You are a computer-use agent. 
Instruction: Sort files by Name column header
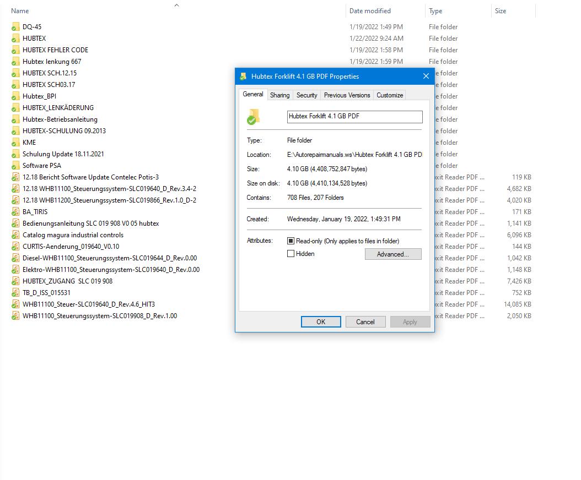20,11
